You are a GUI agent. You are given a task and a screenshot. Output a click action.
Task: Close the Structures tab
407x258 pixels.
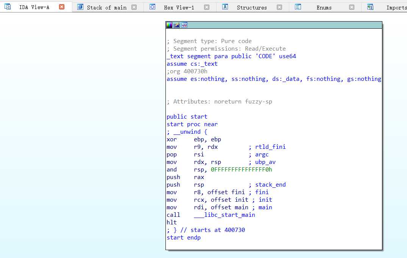[x=279, y=7]
